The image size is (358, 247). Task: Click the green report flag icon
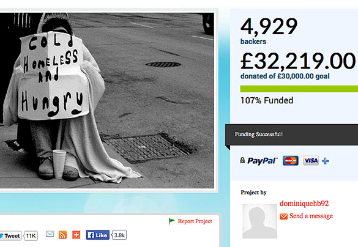[x=171, y=221]
